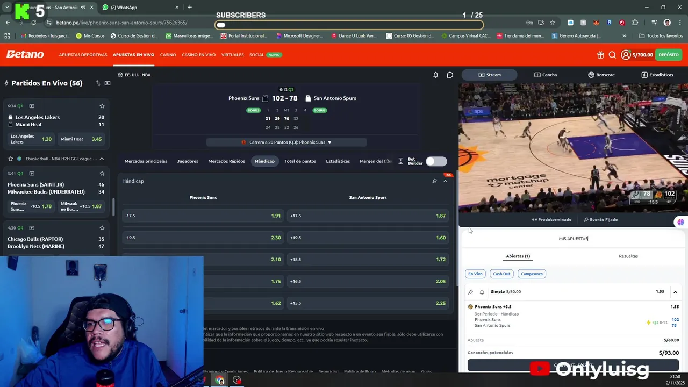Click the Betano logo
Image resolution: width=688 pixels, height=387 pixels.
tap(25, 54)
